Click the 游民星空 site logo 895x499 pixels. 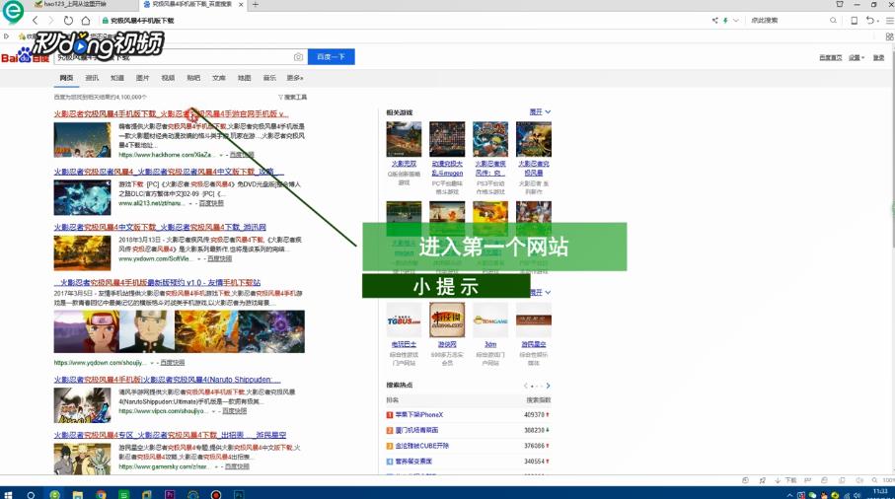[534, 320]
